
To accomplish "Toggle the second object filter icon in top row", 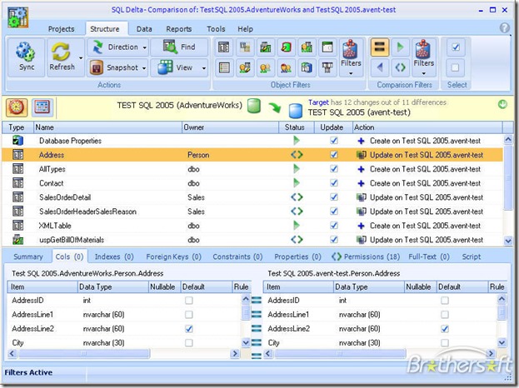I will coord(245,47).
